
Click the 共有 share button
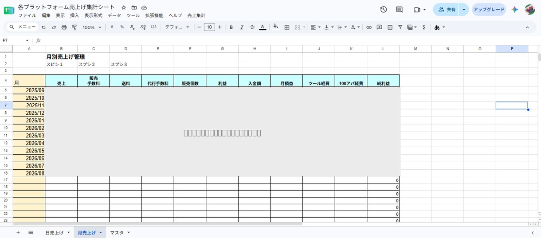coord(447,9)
